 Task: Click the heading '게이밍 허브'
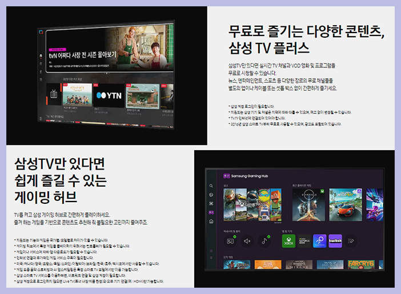[46, 197]
